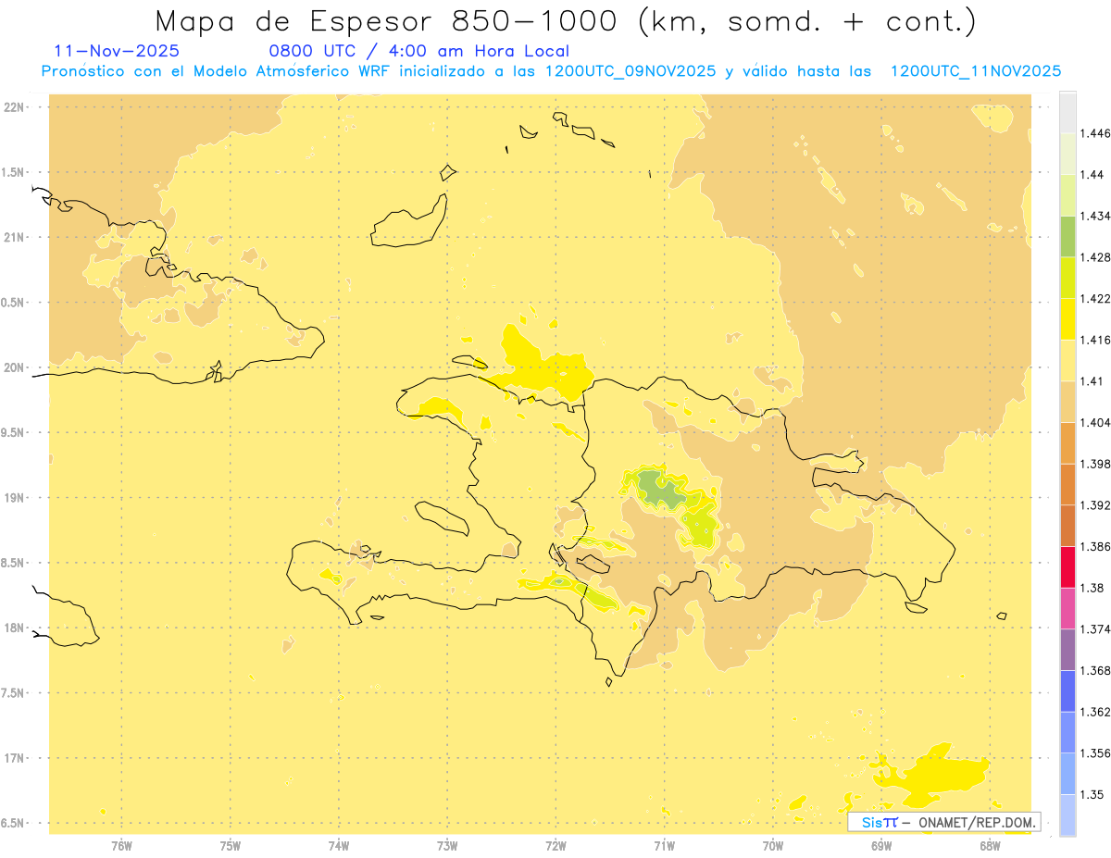
Task: Click the colorbar label '1.422'
Action: pos(1096,298)
